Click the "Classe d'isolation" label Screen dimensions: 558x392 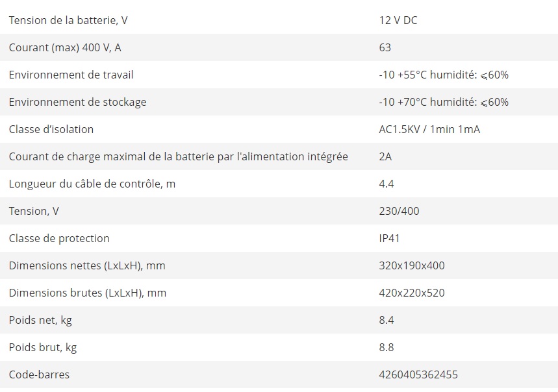pyautogui.click(x=51, y=129)
